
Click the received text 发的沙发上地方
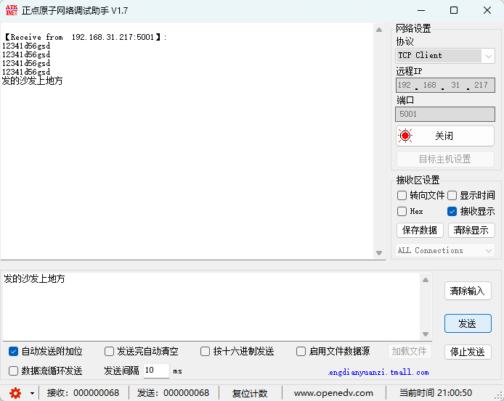pos(32,81)
